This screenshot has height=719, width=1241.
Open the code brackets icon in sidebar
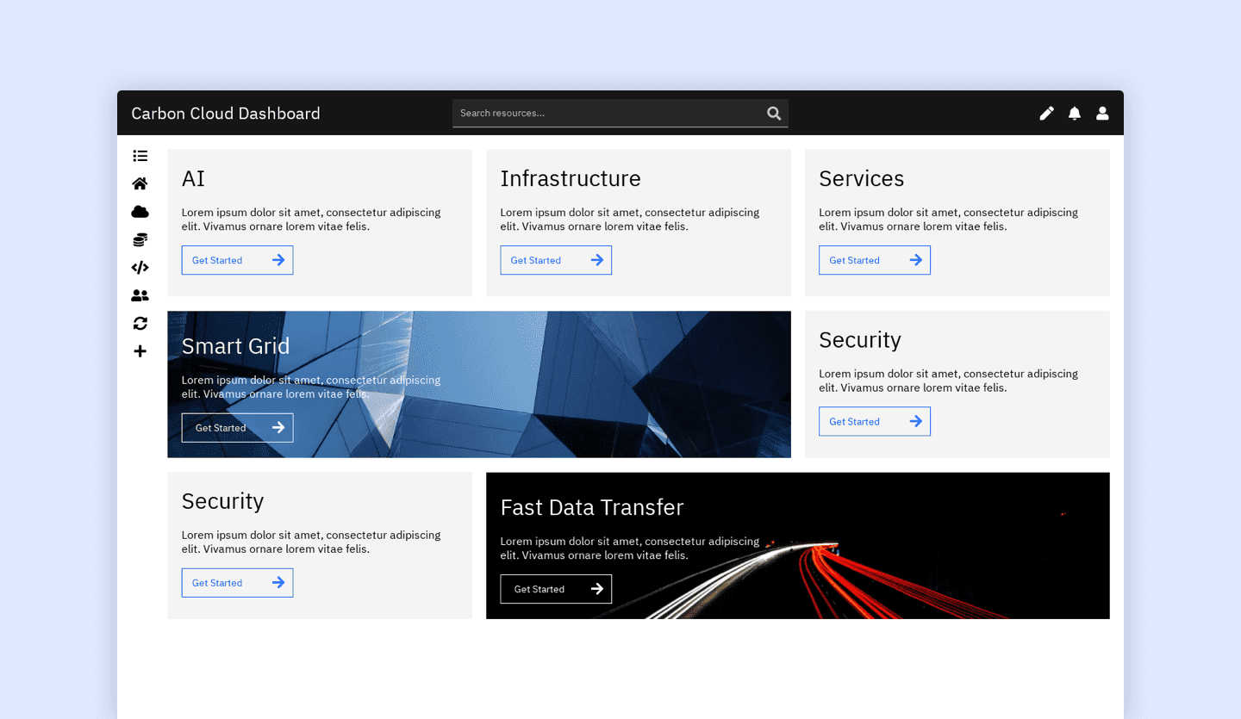click(x=140, y=268)
